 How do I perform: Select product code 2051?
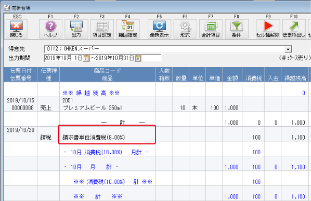pos(68,101)
